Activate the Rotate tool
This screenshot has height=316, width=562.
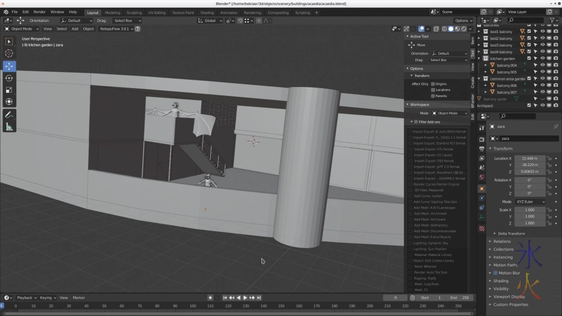coord(9,78)
